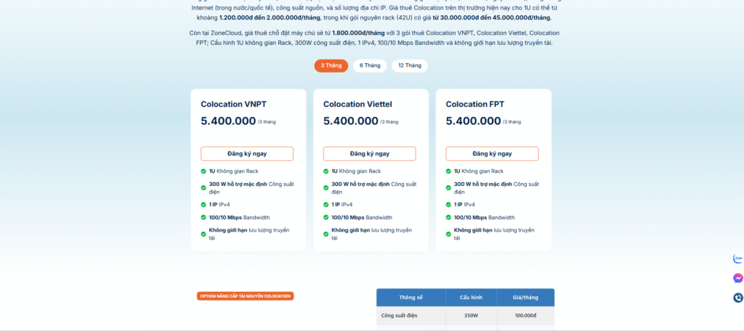The width and height of the screenshot is (744, 331).
Task: Click the green check icon beside FPT 100/10 Mbps Bandwidth
Action: point(448,217)
